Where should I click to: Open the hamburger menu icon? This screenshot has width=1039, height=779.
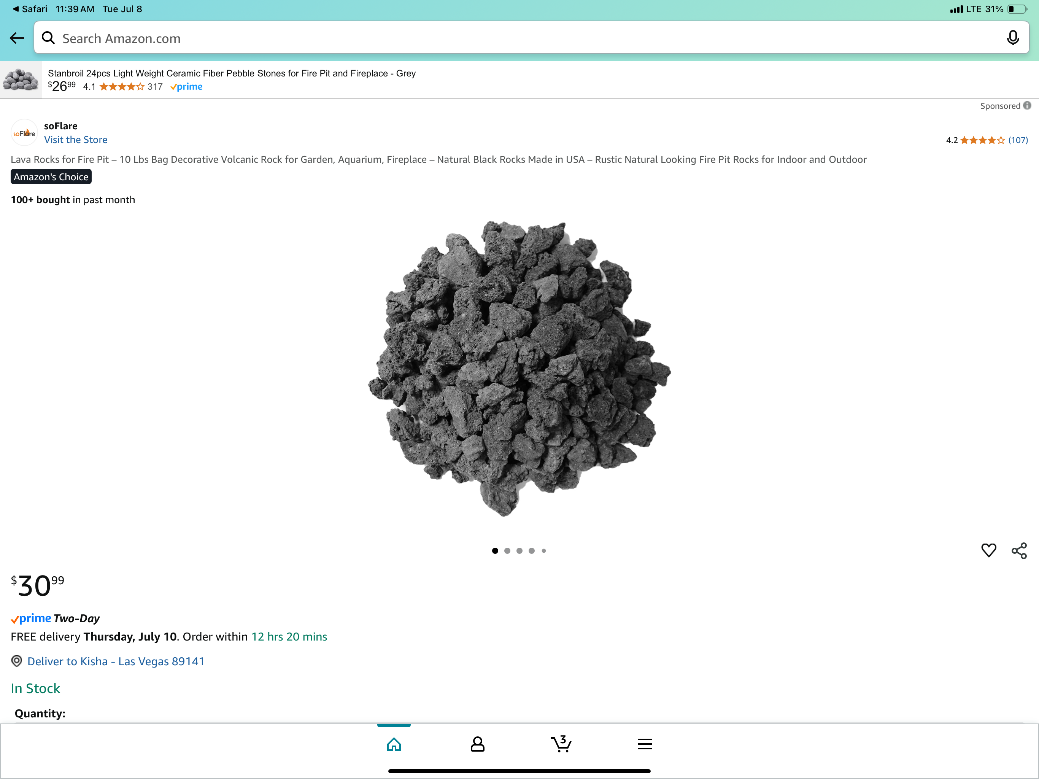tap(645, 744)
